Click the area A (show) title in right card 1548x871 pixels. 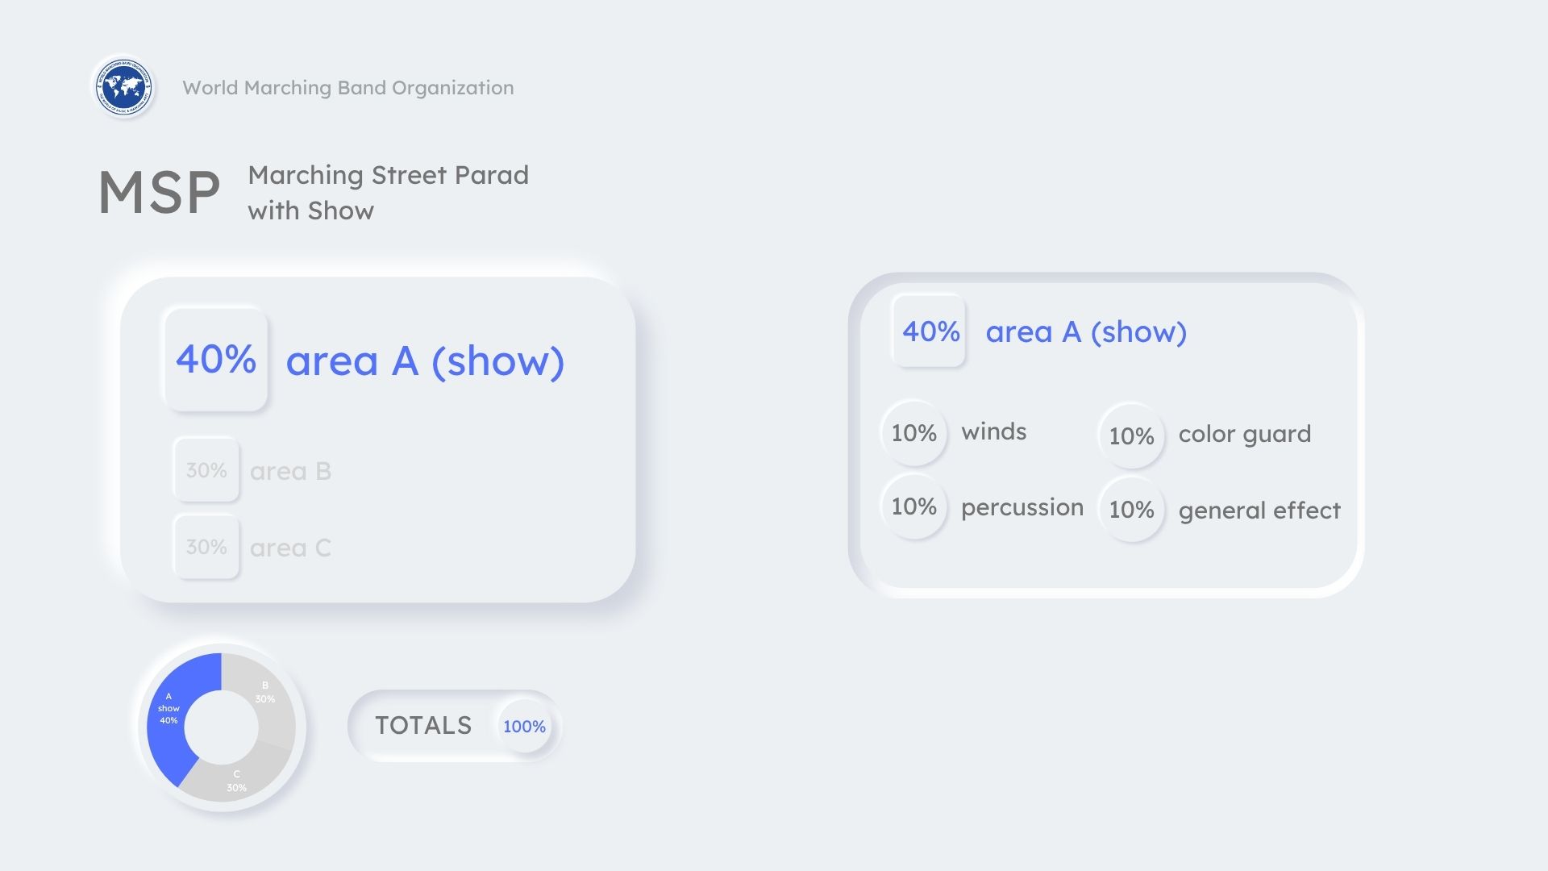point(1086,332)
